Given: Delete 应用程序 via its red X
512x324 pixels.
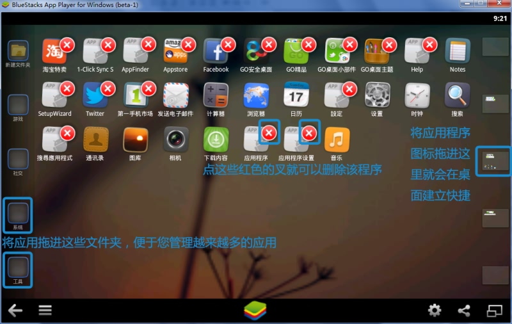Looking at the screenshot, I should tap(269, 133).
